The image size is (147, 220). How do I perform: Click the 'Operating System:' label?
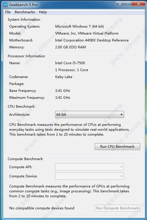coord(25,26)
